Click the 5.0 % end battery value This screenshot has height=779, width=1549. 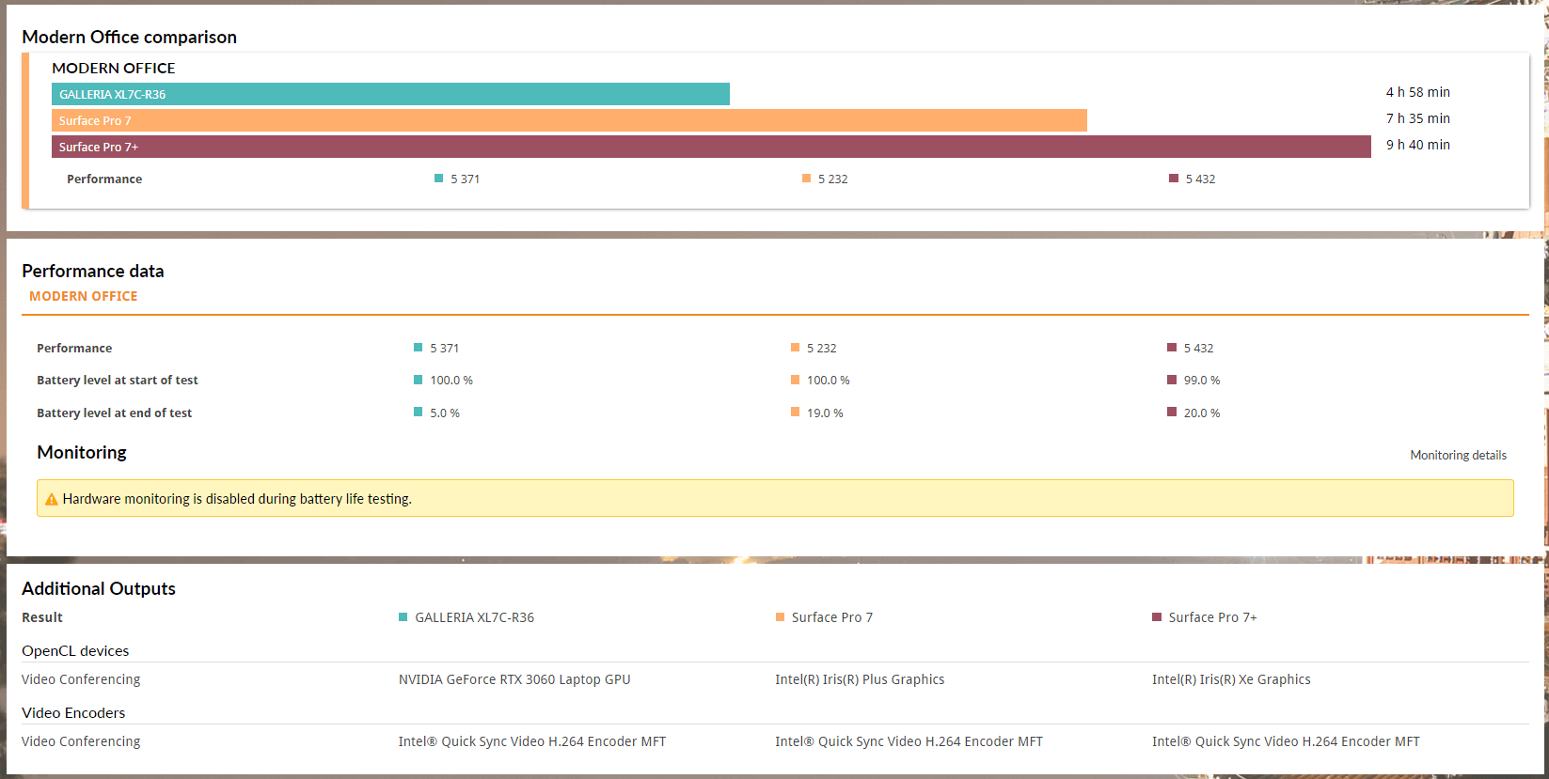pyautogui.click(x=445, y=413)
